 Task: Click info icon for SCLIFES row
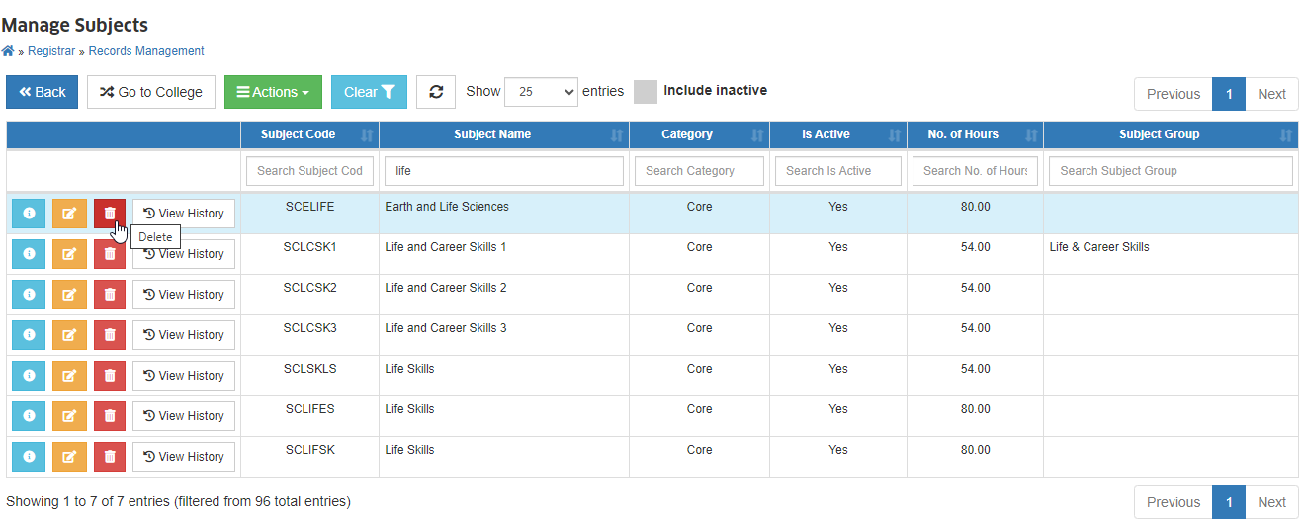point(29,416)
